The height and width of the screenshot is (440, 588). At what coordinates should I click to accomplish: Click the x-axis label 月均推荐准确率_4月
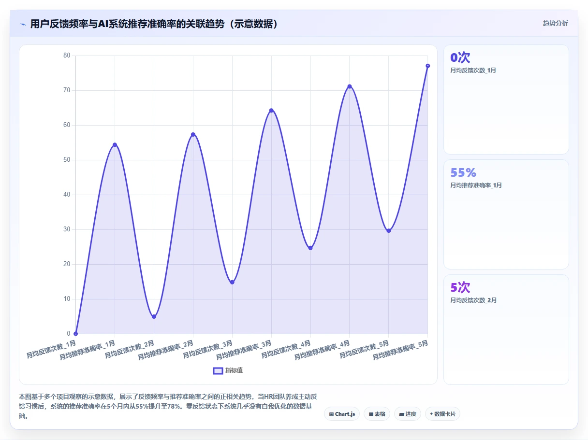click(322, 350)
